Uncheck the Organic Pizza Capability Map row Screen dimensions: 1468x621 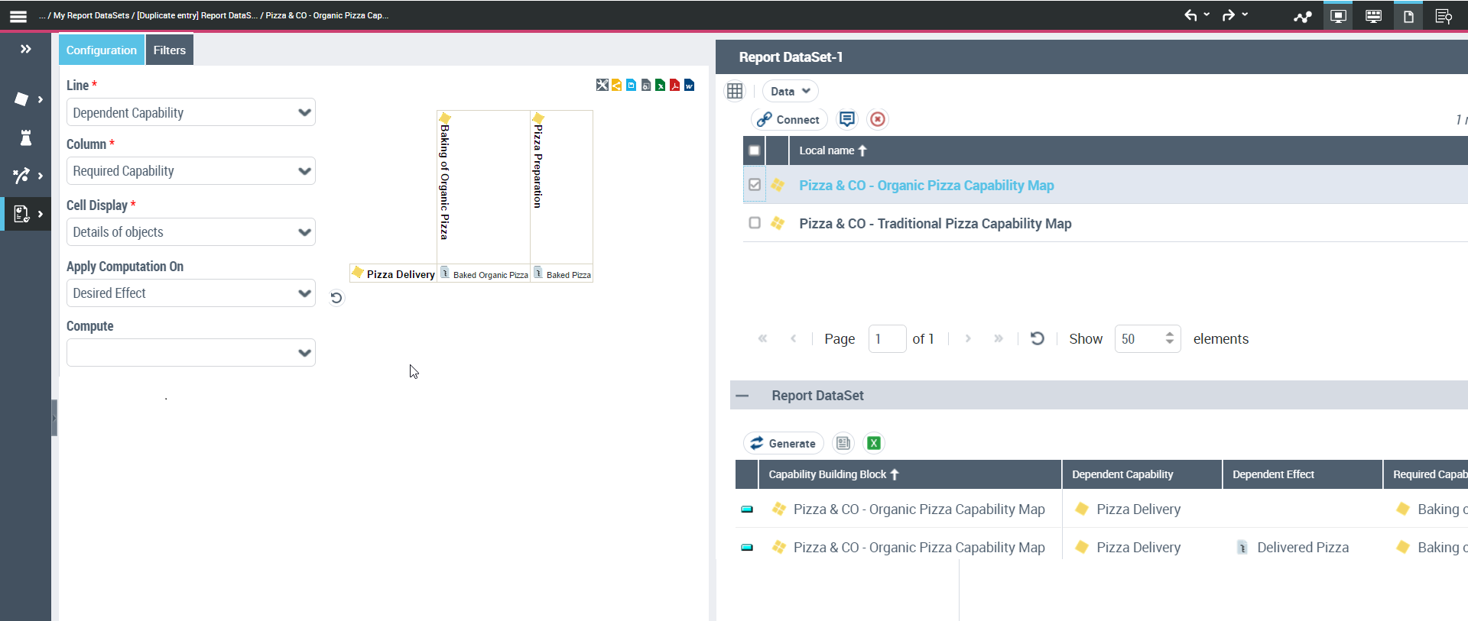point(755,185)
